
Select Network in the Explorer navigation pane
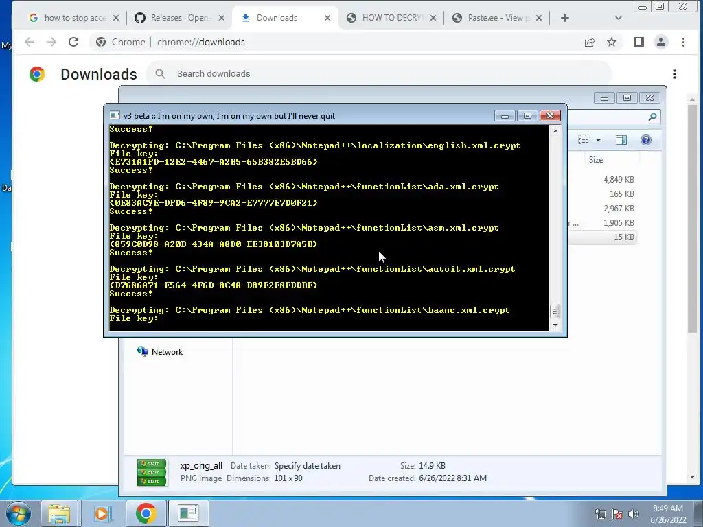coord(160,352)
